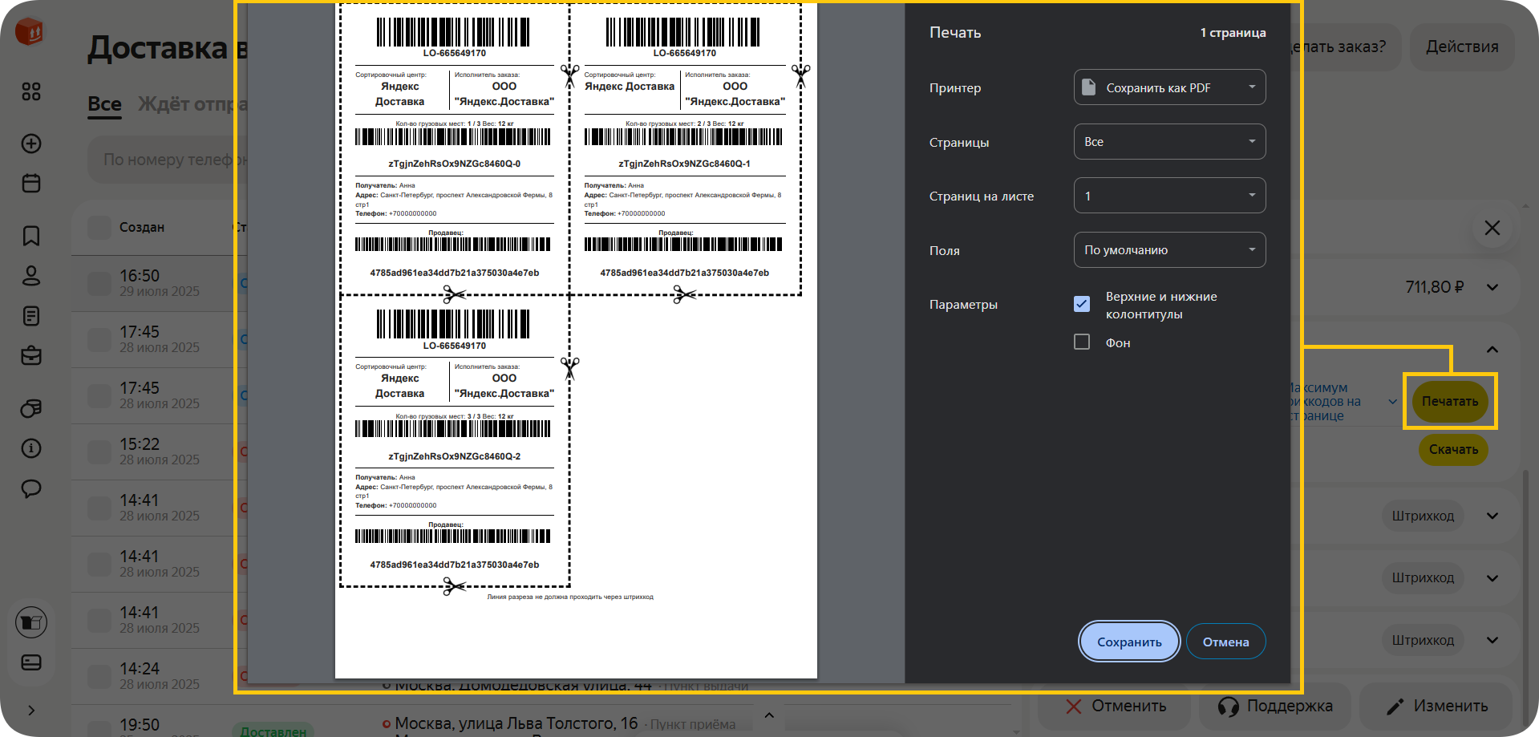Expand the 711,80 ₽ price section chevron

(1492, 287)
